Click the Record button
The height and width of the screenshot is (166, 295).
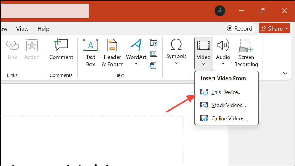(x=240, y=28)
